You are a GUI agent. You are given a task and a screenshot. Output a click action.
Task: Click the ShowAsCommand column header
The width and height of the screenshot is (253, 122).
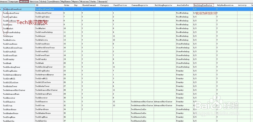pos(90,5)
